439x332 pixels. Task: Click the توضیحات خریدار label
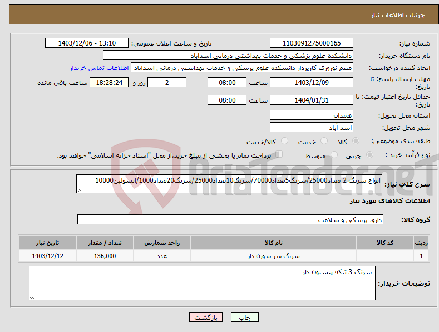coord(404,284)
